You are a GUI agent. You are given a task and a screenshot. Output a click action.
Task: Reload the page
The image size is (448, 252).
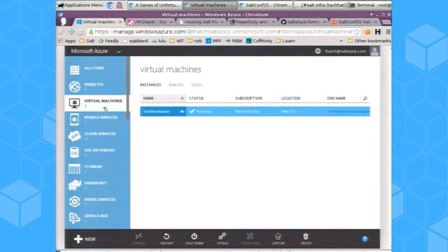[81, 31]
